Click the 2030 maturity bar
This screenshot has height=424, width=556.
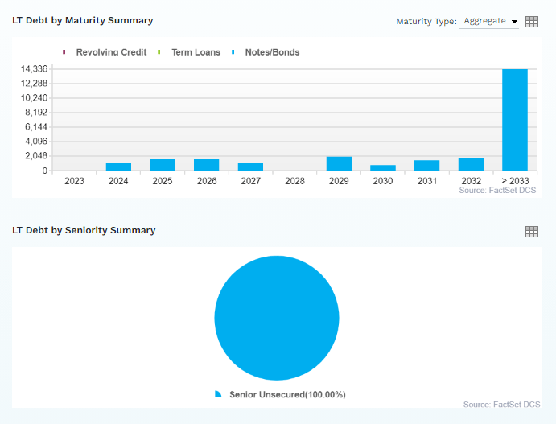(383, 167)
